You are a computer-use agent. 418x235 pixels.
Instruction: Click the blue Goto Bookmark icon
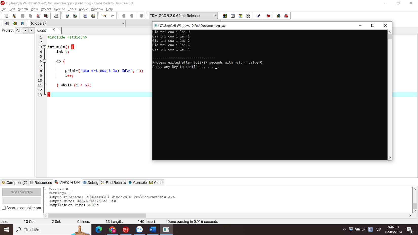click(x=23, y=23)
